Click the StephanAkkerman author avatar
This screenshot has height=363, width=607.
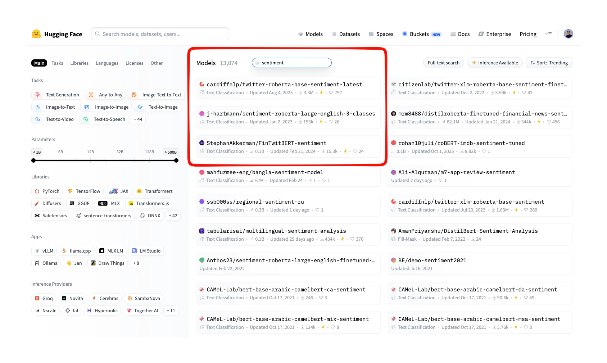click(x=202, y=143)
